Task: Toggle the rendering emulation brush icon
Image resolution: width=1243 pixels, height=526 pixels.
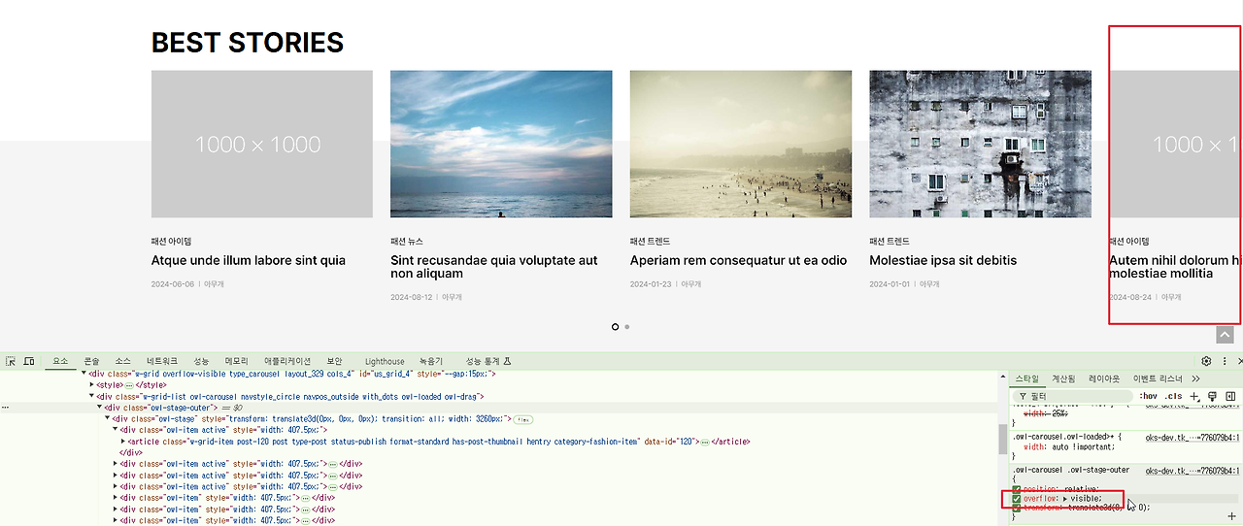Action: coord(1213,396)
